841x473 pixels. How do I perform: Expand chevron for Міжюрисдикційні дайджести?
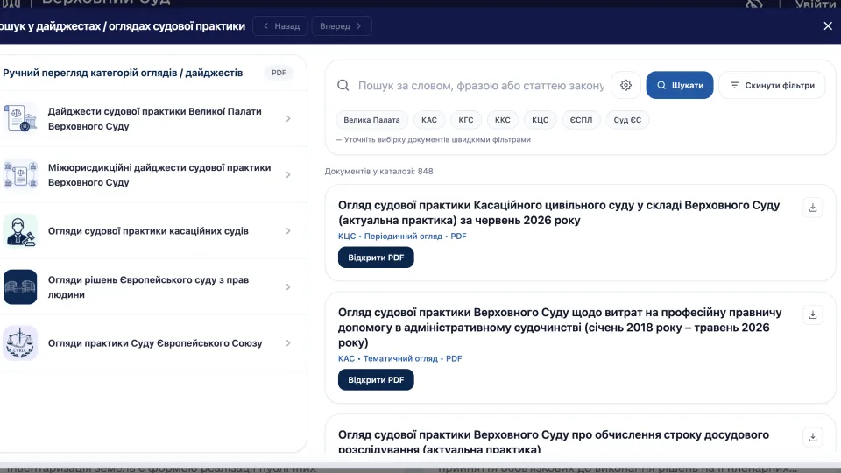pos(288,175)
